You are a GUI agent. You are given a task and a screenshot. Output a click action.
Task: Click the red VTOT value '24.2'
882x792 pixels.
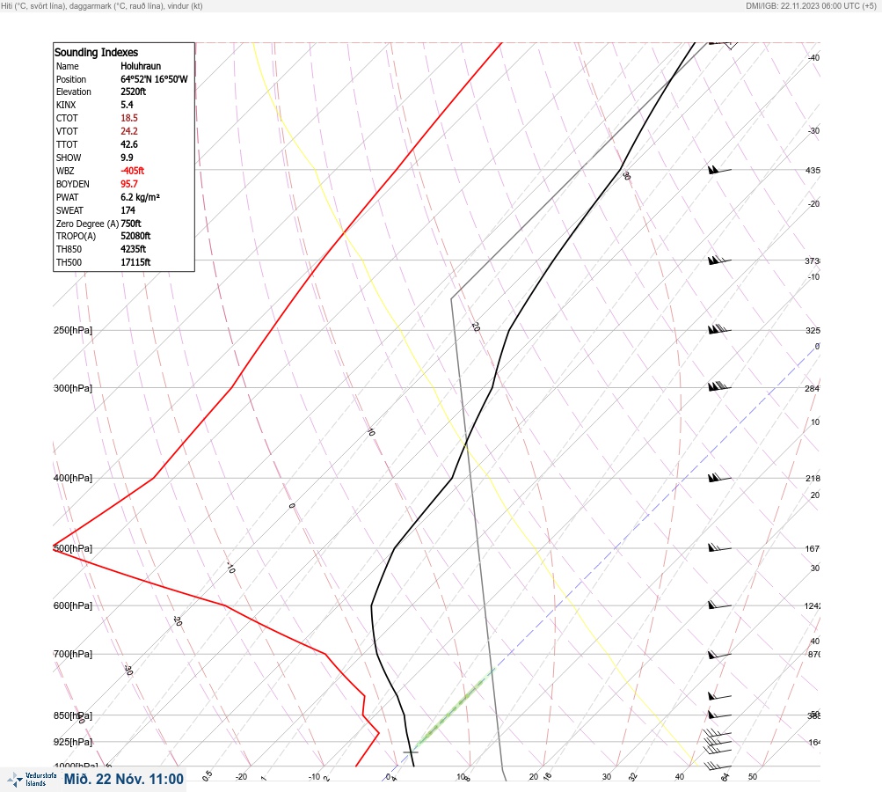pyautogui.click(x=129, y=131)
